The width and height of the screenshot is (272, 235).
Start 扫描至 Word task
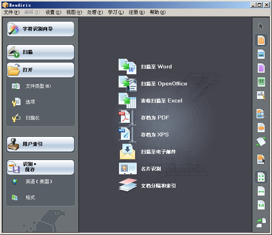tap(145, 66)
